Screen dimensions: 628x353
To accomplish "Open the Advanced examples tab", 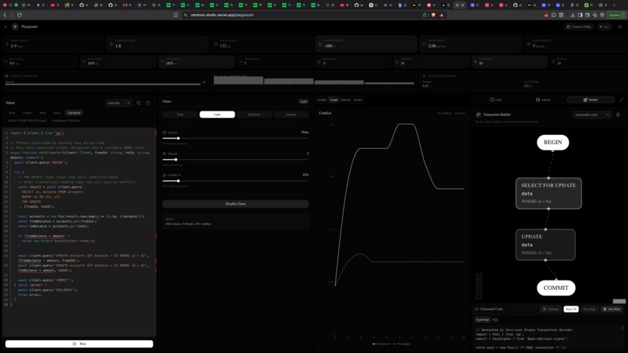I will tap(74, 113).
